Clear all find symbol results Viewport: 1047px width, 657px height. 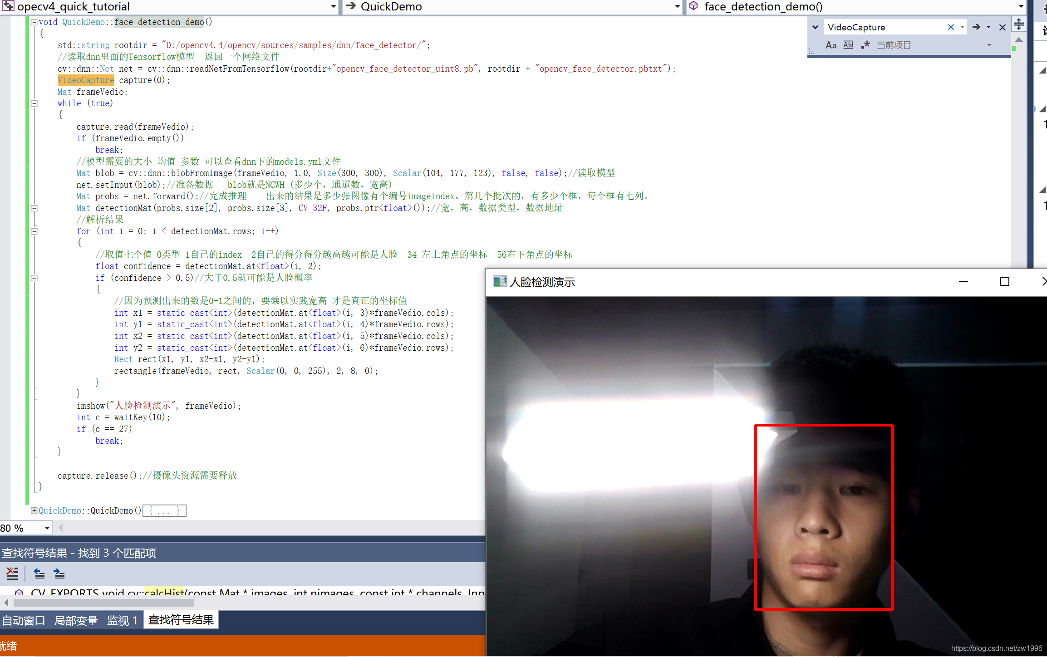(x=12, y=574)
